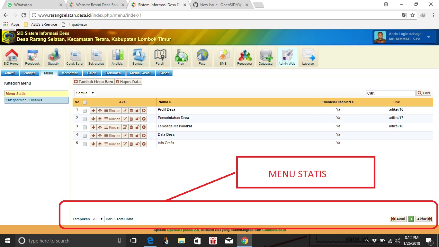Tick checkbox for Lembaga Masyarakat row
The height and width of the screenshot is (247, 439).
(85, 127)
